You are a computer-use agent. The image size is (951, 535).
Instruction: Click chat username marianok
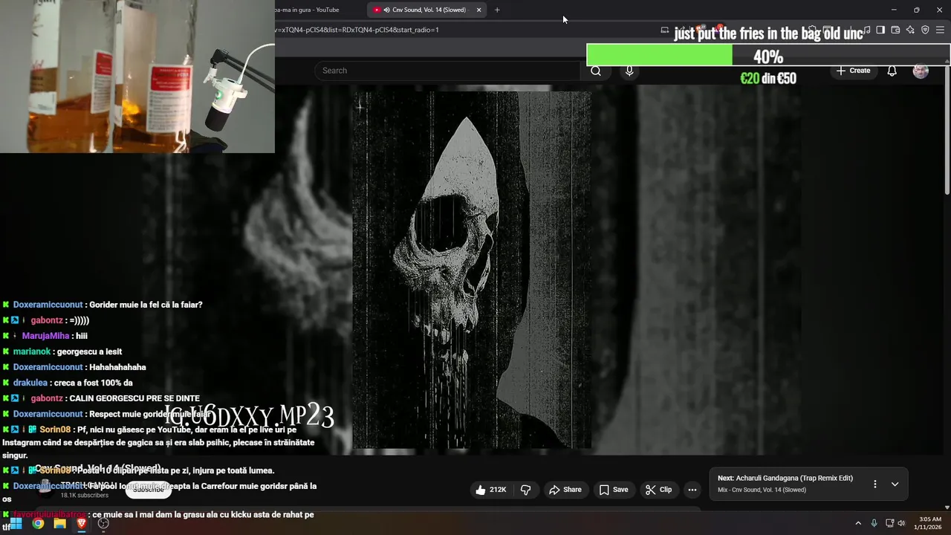[32, 351]
